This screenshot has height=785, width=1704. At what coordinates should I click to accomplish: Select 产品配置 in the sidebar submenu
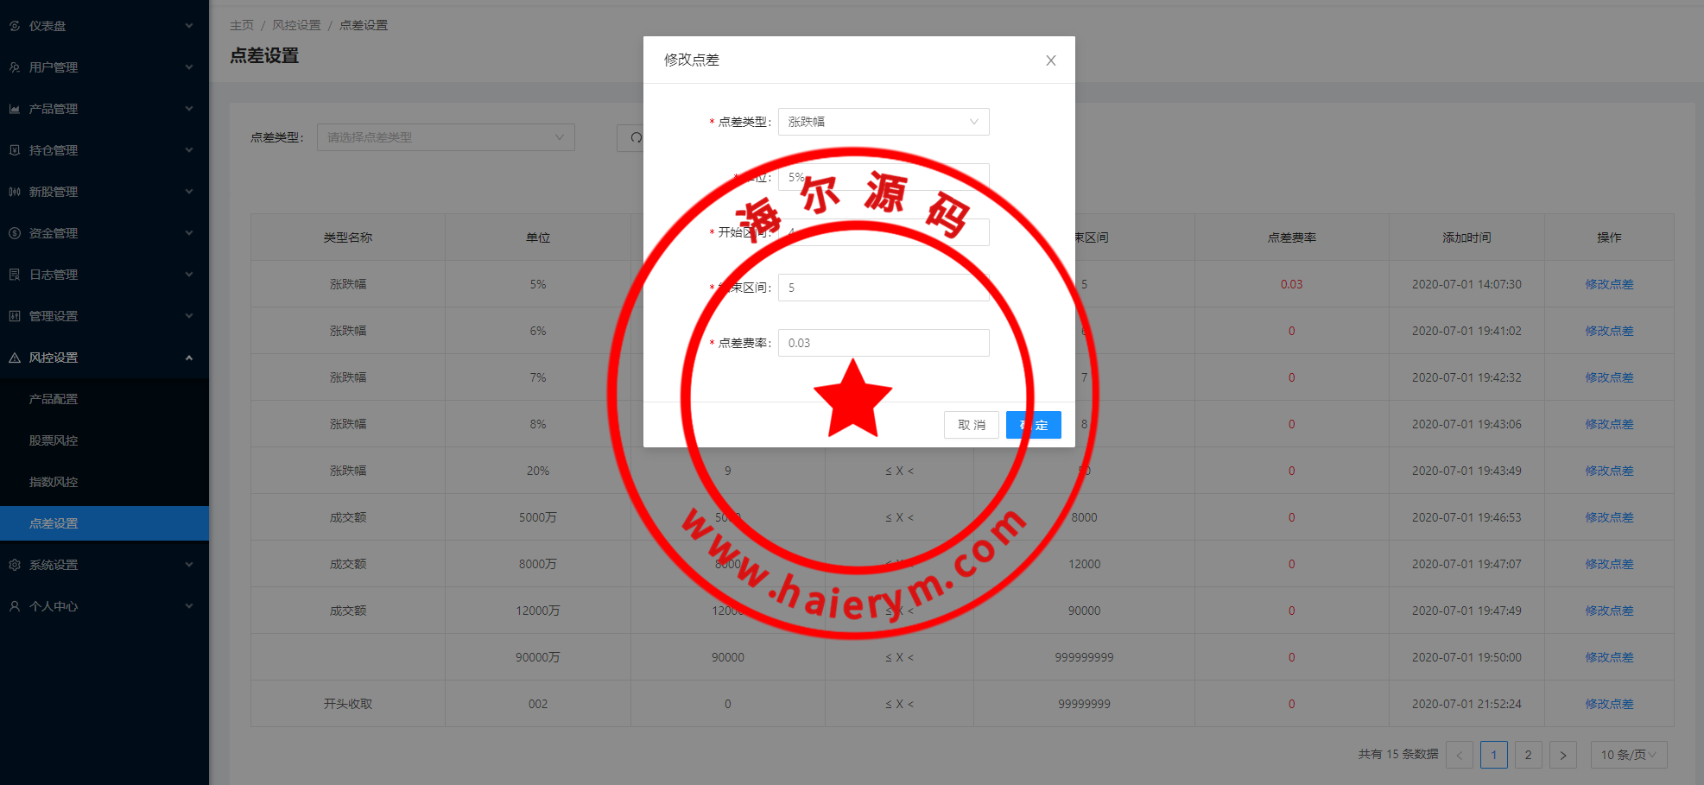[54, 399]
